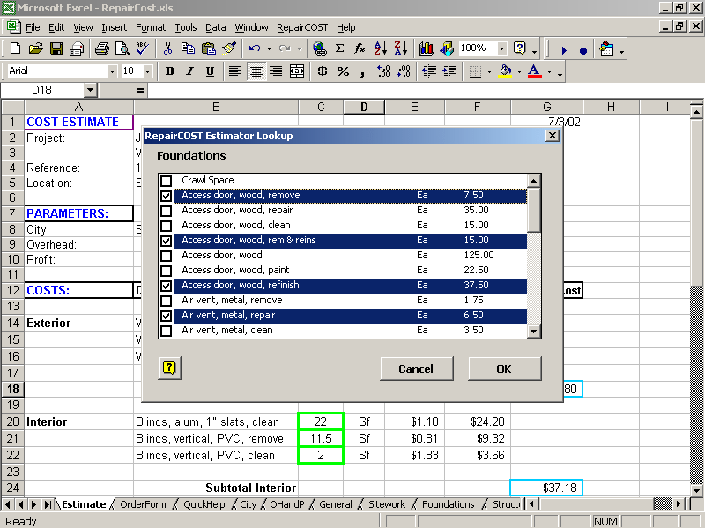Click the help icon in Lookup dialog
The height and width of the screenshot is (529, 705).
pyautogui.click(x=169, y=369)
